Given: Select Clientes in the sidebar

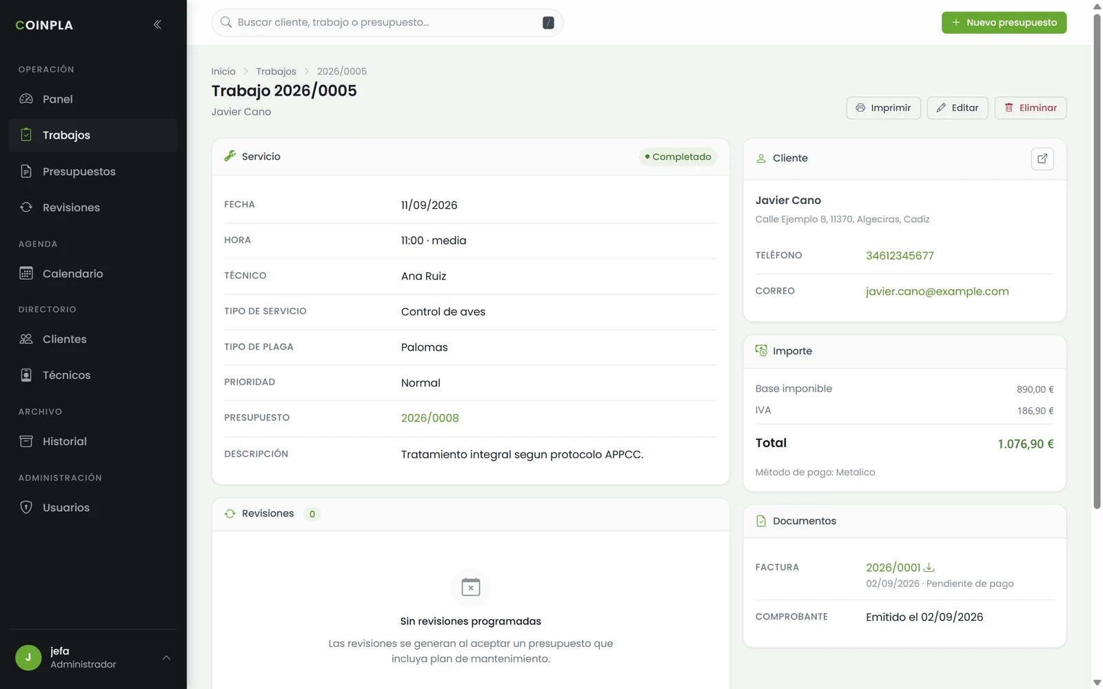Looking at the screenshot, I should tap(93, 339).
